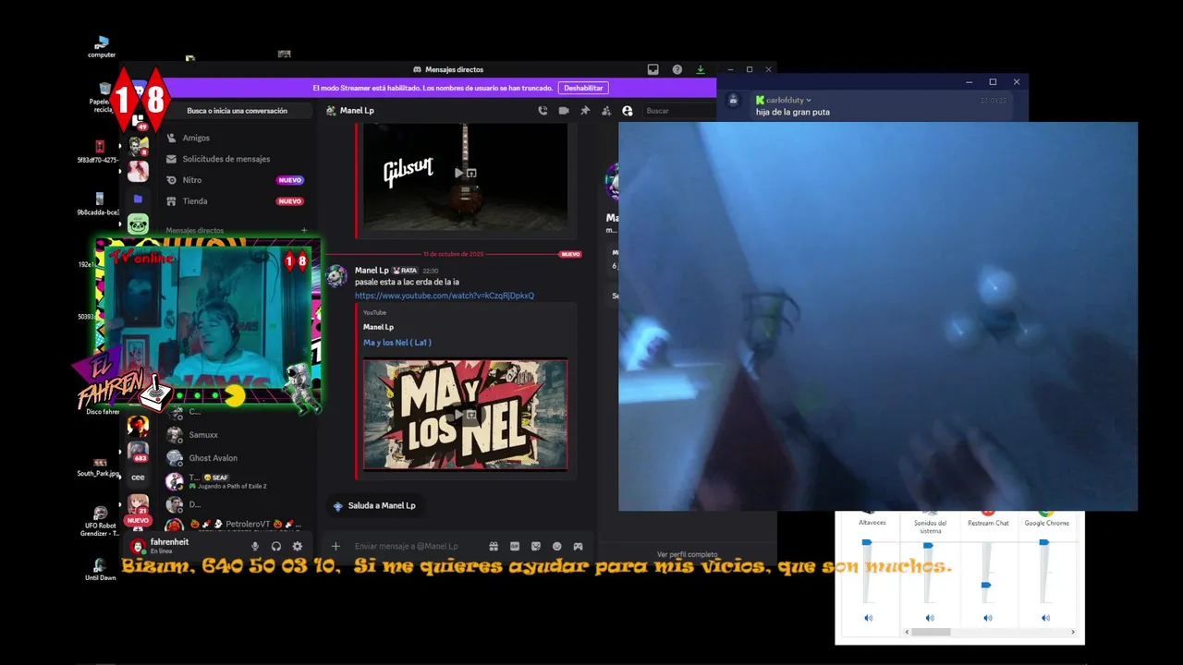The height and width of the screenshot is (665, 1183).
Task: Open the activities game controller icon
Action: (578, 546)
